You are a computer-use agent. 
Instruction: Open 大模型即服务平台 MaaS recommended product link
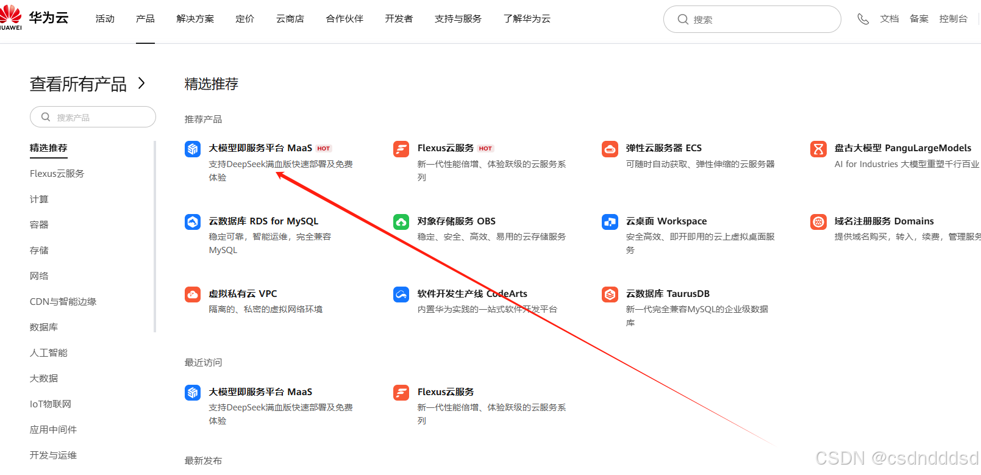(x=260, y=148)
